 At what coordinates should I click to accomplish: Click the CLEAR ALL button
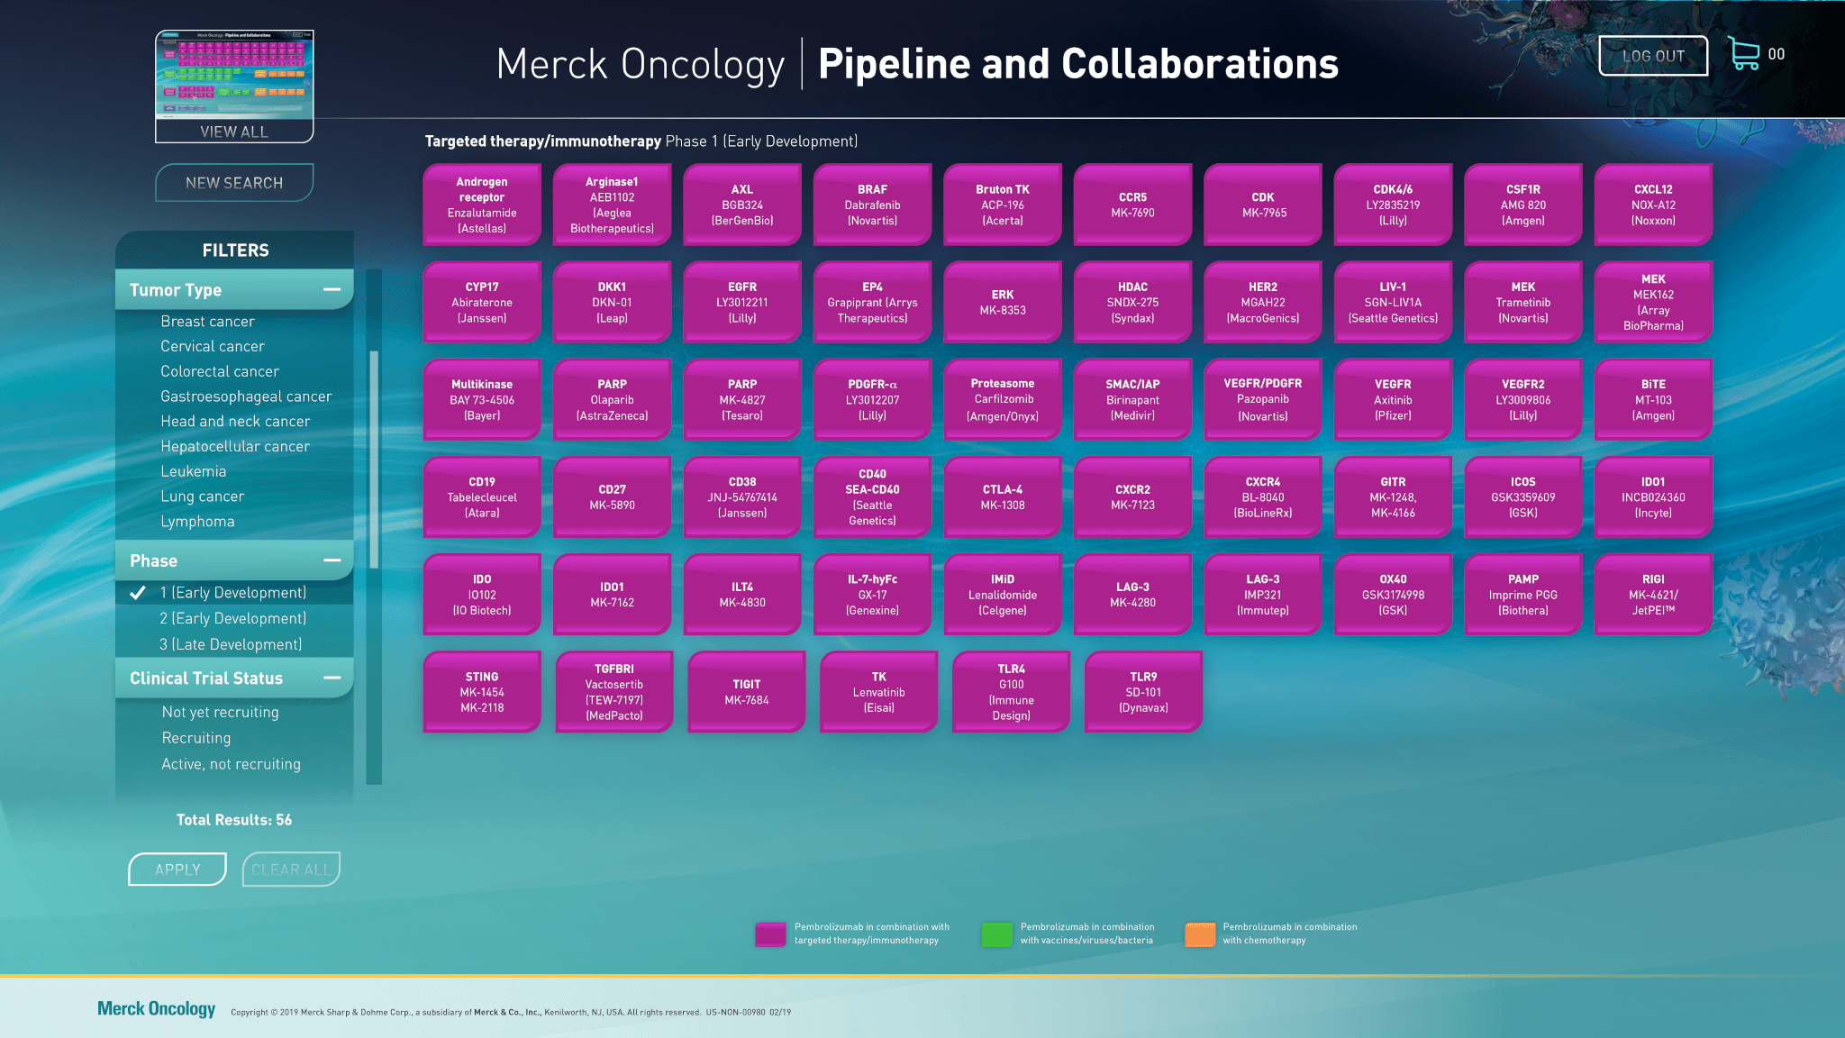pos(291,870)
